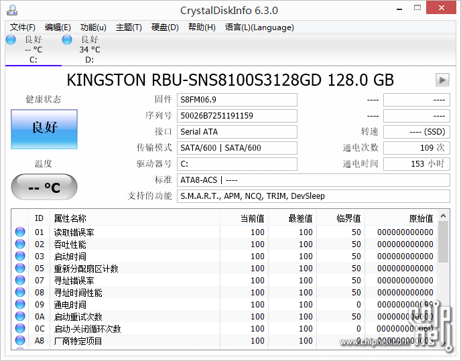Select the 启动-关闭循环次数 attribute name
This screenshot has height=361, width=461.
[87, 329]
